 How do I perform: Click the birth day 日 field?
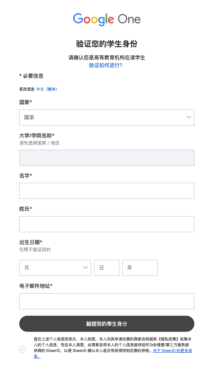point(107,268)
